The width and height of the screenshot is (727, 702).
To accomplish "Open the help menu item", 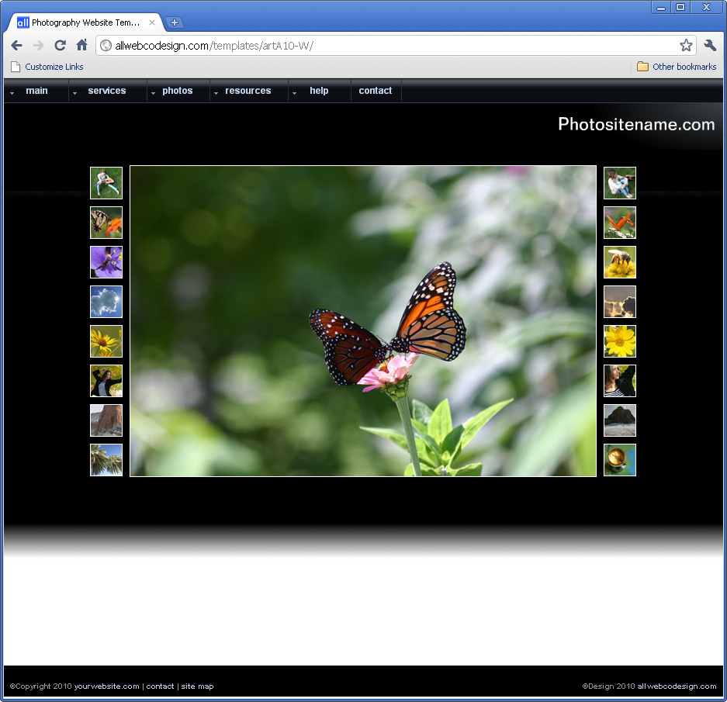I will click(318, 91).
